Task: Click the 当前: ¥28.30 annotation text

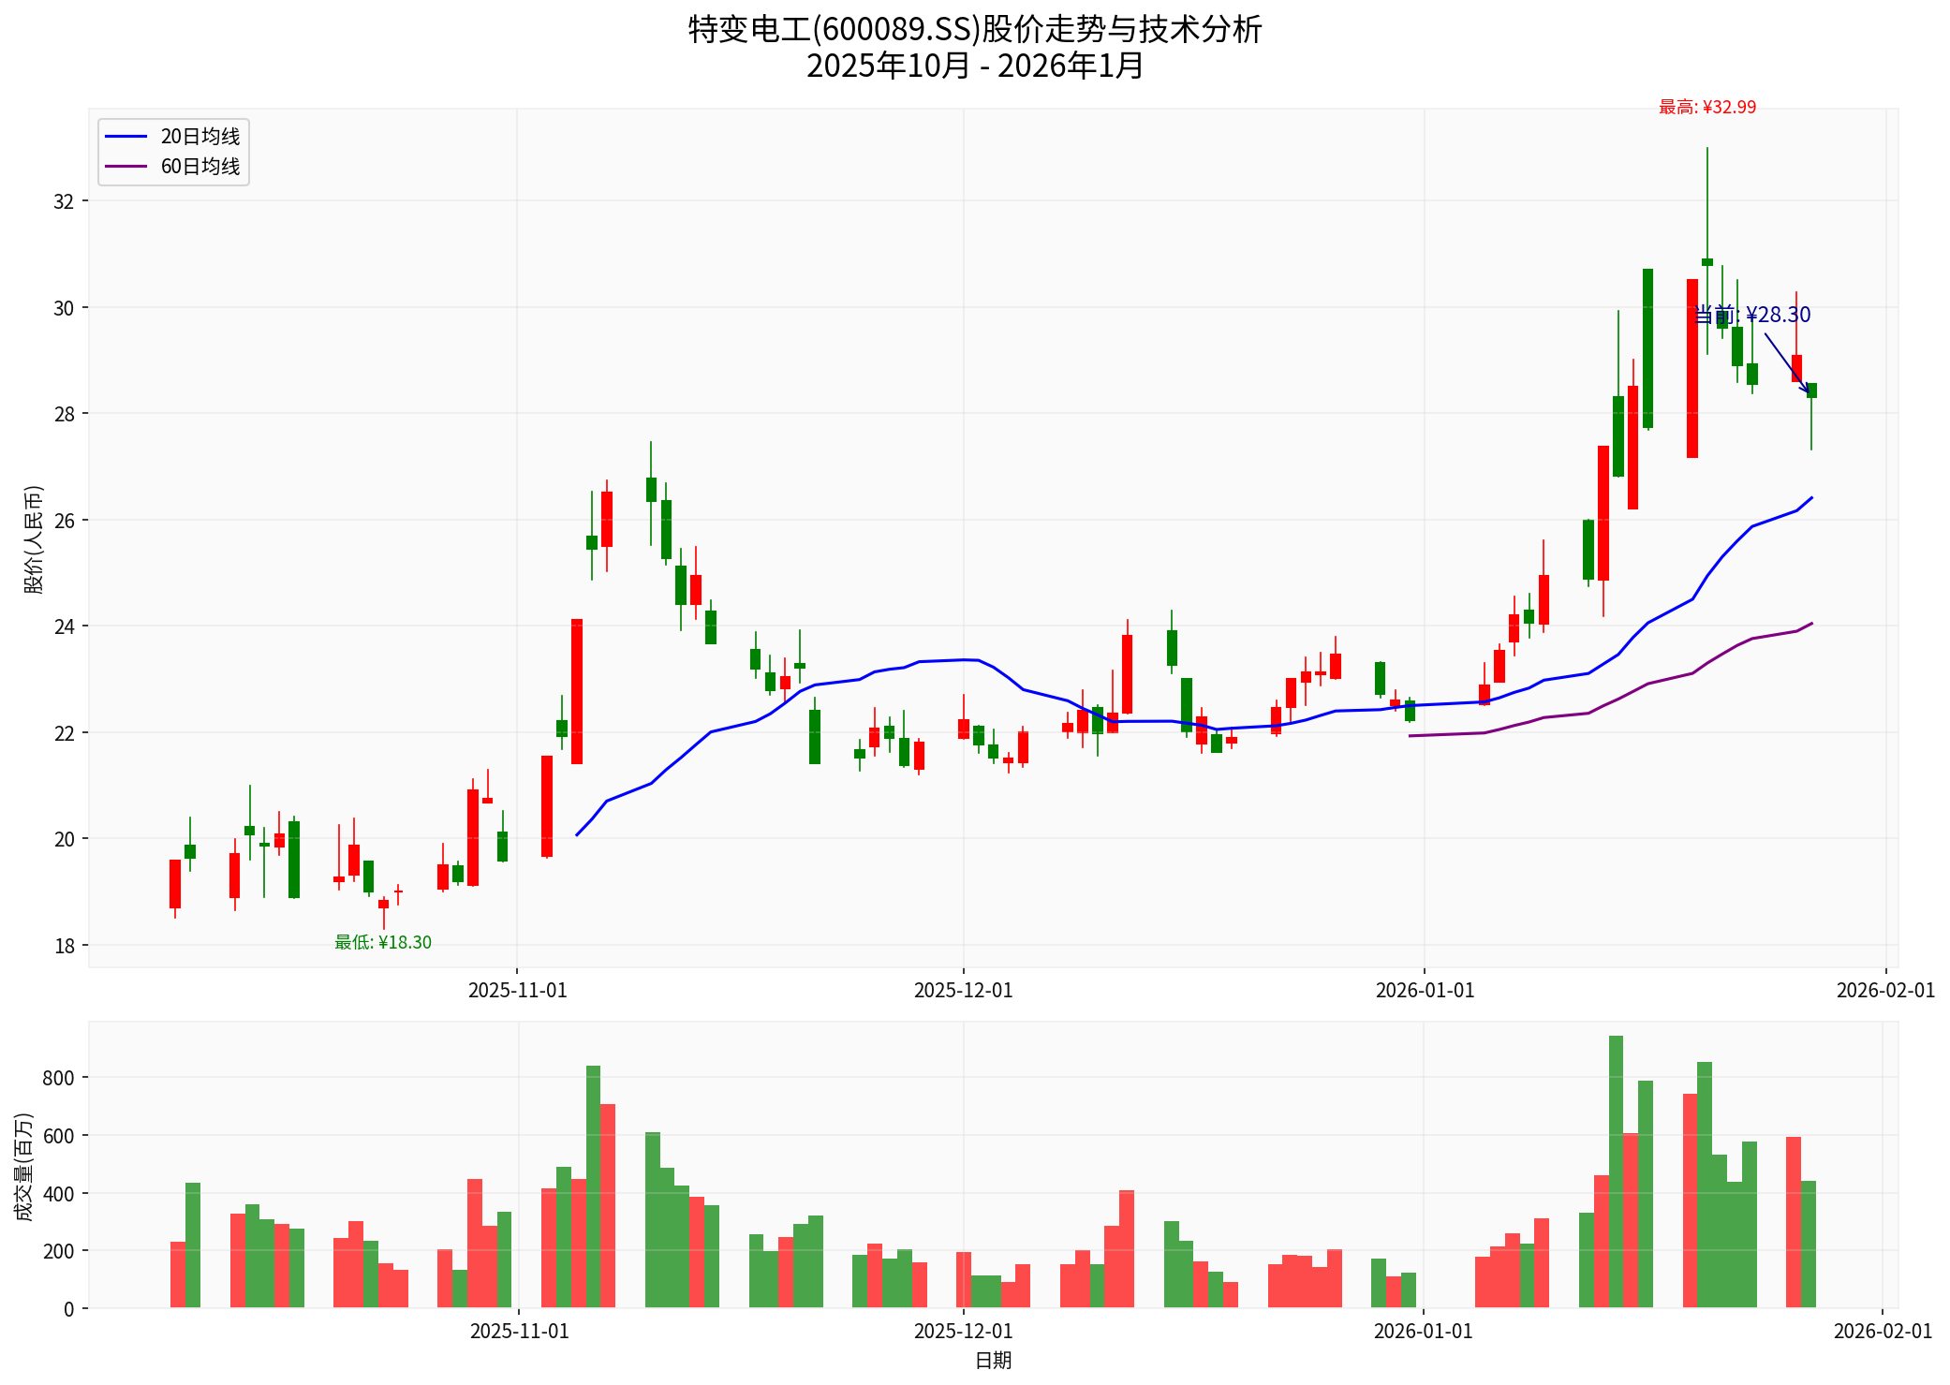Action: [x=1752, y=315]
